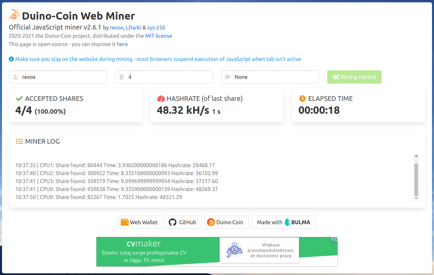Click the speech bubble icon in the rig field

click(x=228, y=77)
